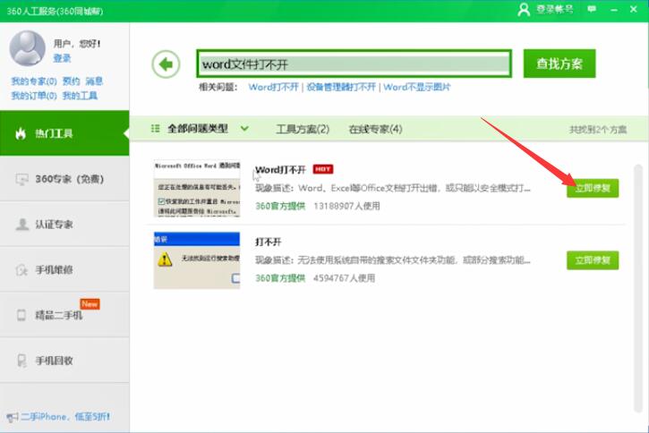649x433 pixels.
Task: Click description starting with Word、Excel等Office
Action: (392, 188)
